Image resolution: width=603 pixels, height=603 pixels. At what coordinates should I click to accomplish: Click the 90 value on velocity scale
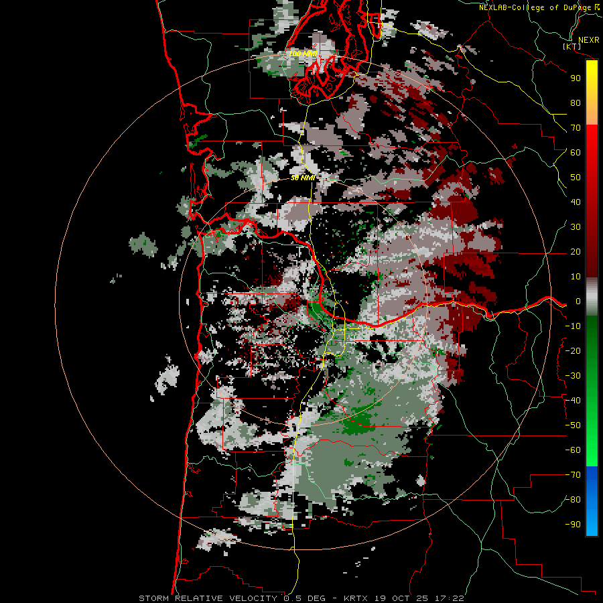pyautogui.click(x=576, y=78)
